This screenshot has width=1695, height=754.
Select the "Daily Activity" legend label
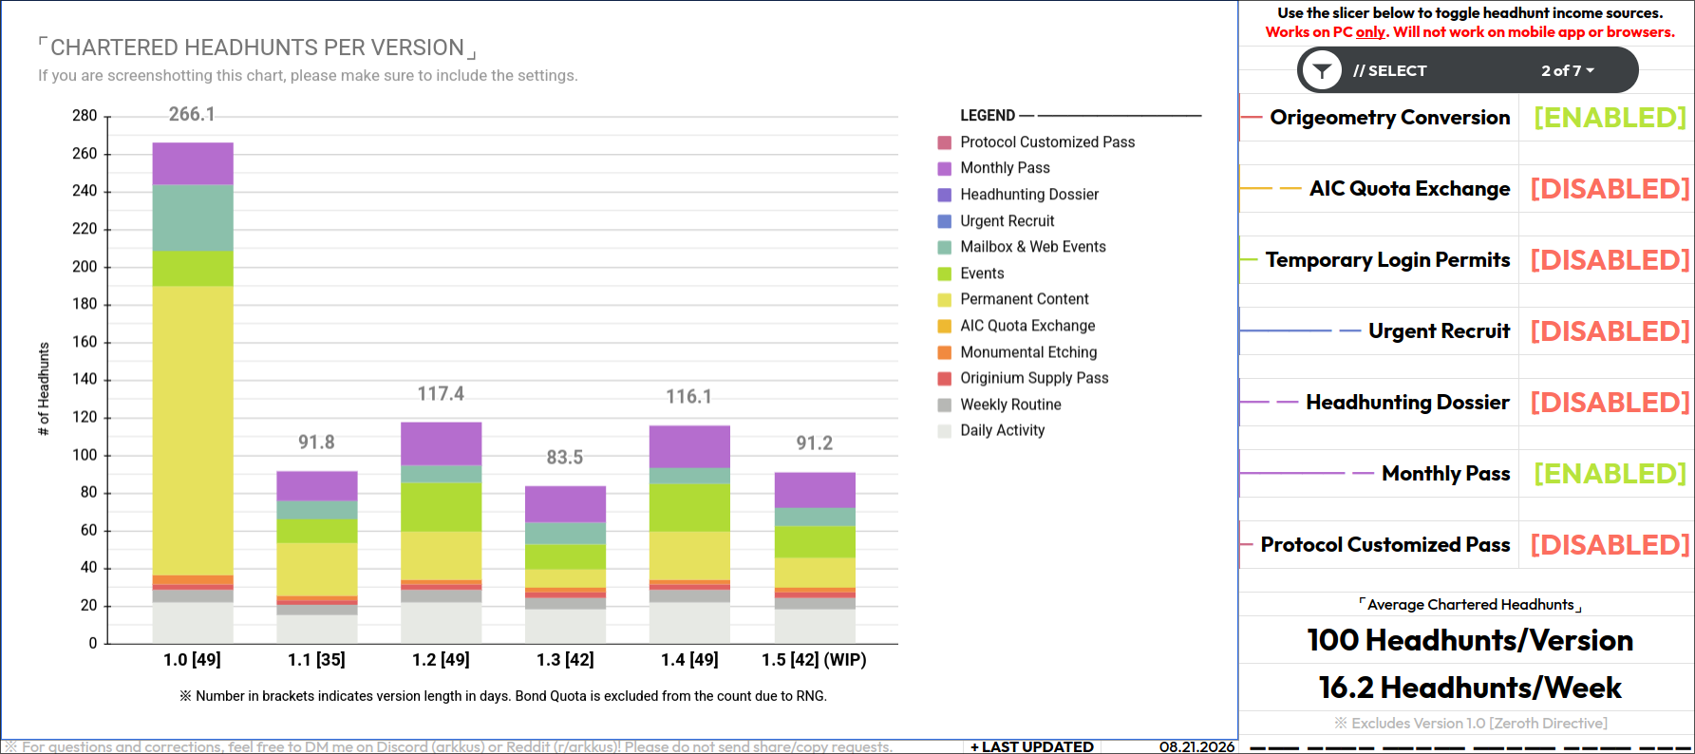[1002, 430]
